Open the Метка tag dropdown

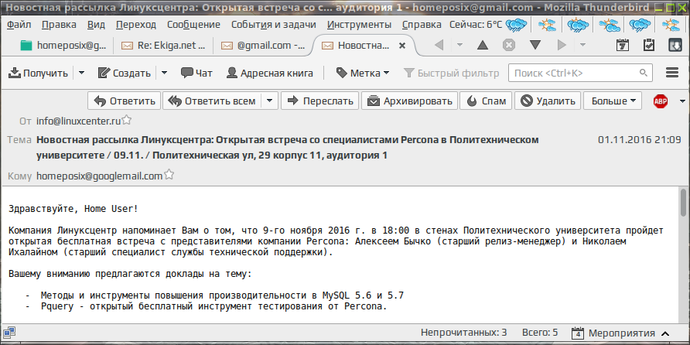pos(363,73)
